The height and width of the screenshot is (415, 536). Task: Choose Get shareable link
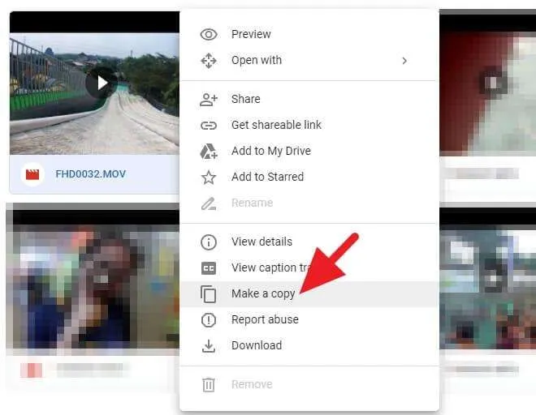[309, 126]
